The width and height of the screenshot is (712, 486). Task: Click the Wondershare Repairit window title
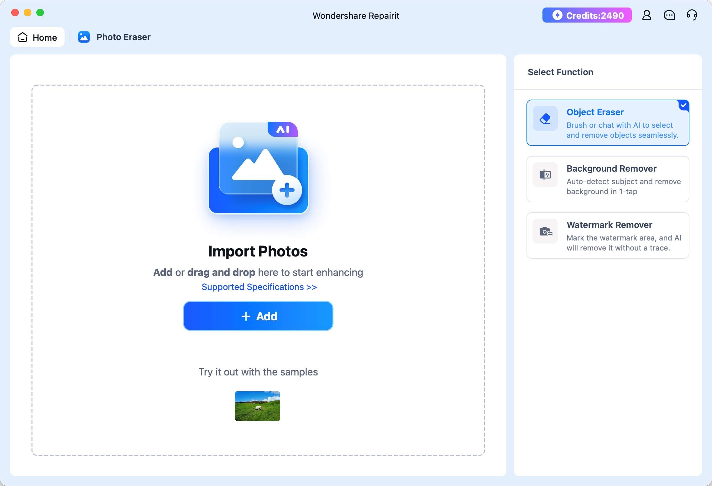click(x=356, y=15)
